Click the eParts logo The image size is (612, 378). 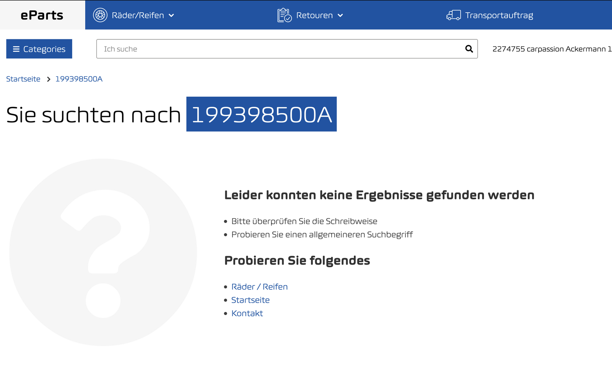coord(42,15)
